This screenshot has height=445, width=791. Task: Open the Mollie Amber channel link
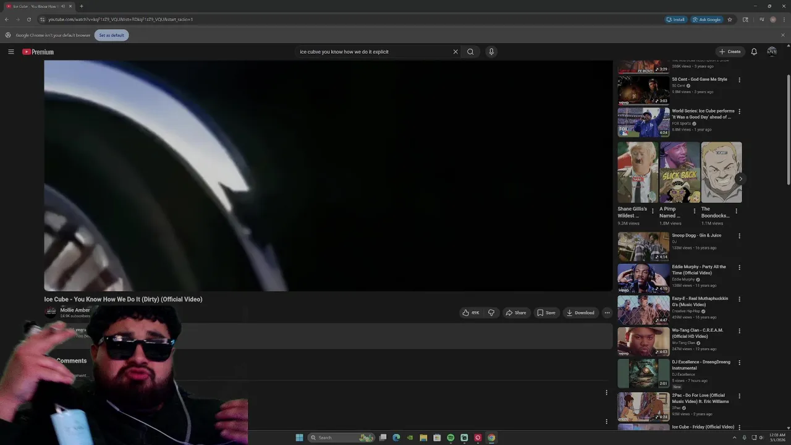(75, 310)
